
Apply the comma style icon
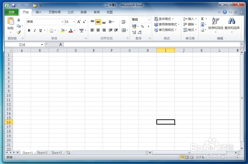coord(148,26)
